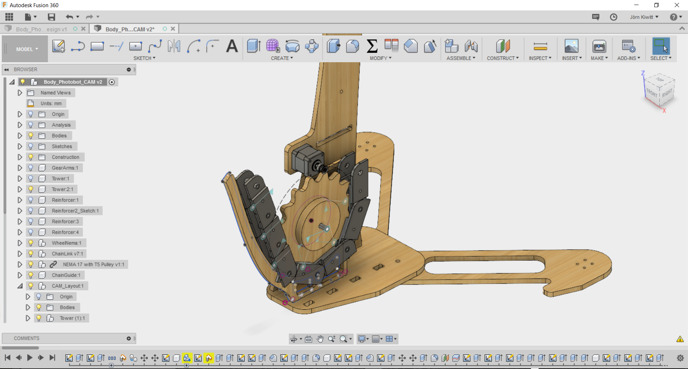Switch to the Body_Pho...esign v1 tab
The image size is (688, 369).
[x=41, y=29]
